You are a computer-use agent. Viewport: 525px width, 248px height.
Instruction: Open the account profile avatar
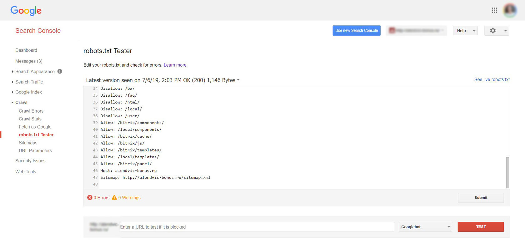click(x=510, y=10)
